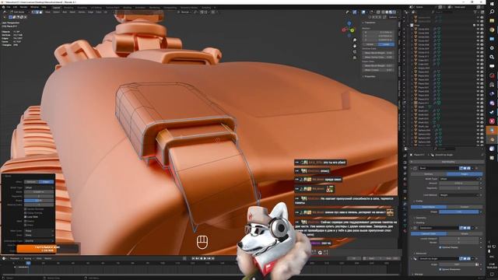498x280 pixels.
Task: Switch to the Shading workspace tab
Action: pos(127,7)
